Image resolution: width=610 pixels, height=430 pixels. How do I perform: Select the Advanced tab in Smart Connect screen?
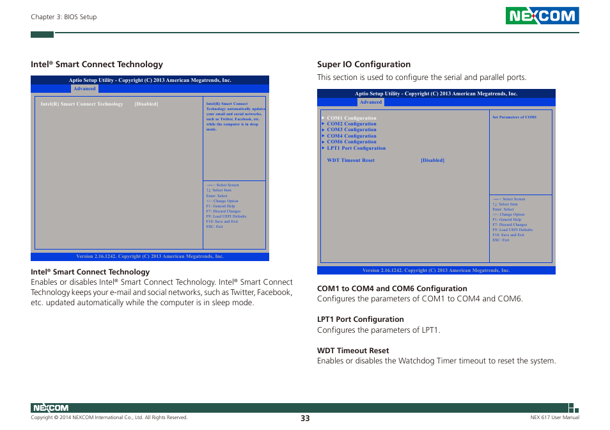[84, 89]
